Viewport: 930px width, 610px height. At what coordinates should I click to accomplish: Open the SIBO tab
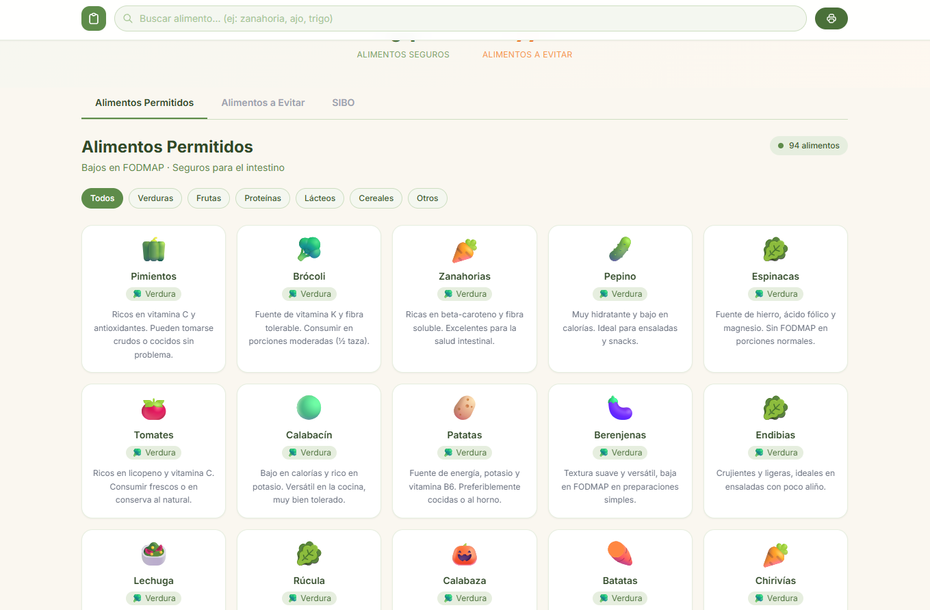344,103
